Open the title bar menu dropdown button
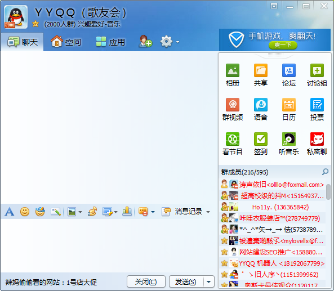Viewport: 334px width, 291px height. (274, 6)
